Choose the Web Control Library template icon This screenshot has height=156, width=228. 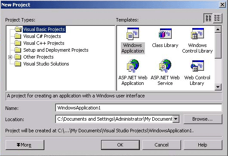tap(197, 66)
